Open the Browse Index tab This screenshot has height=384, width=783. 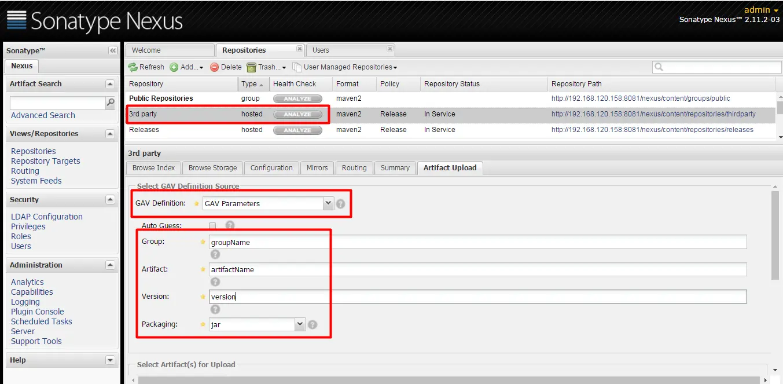[153, 168]
